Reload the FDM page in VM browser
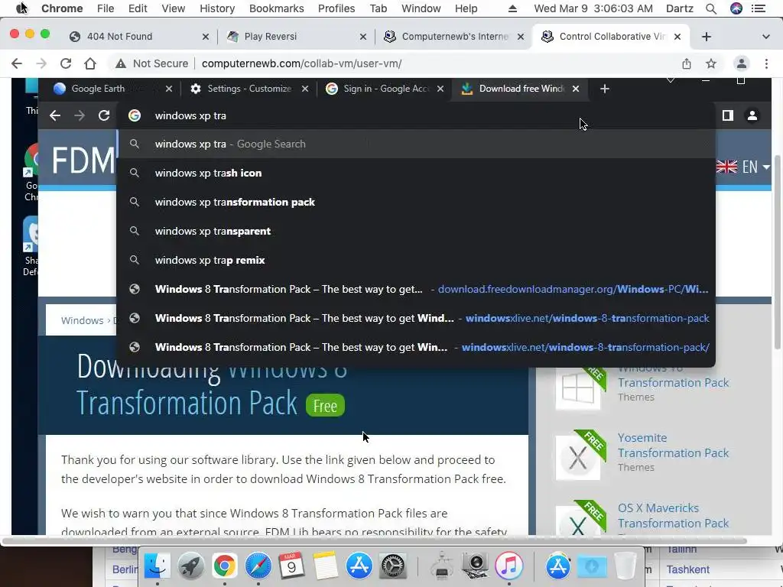 click(x=104, y=116)
